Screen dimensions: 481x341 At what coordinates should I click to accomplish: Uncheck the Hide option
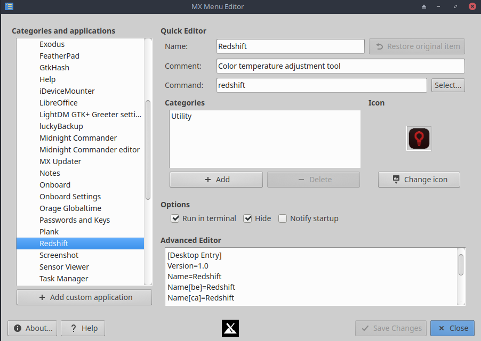click(247, 218)
